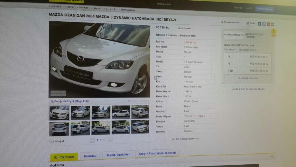Select fourth thumbnail in top row

point(121,112)
